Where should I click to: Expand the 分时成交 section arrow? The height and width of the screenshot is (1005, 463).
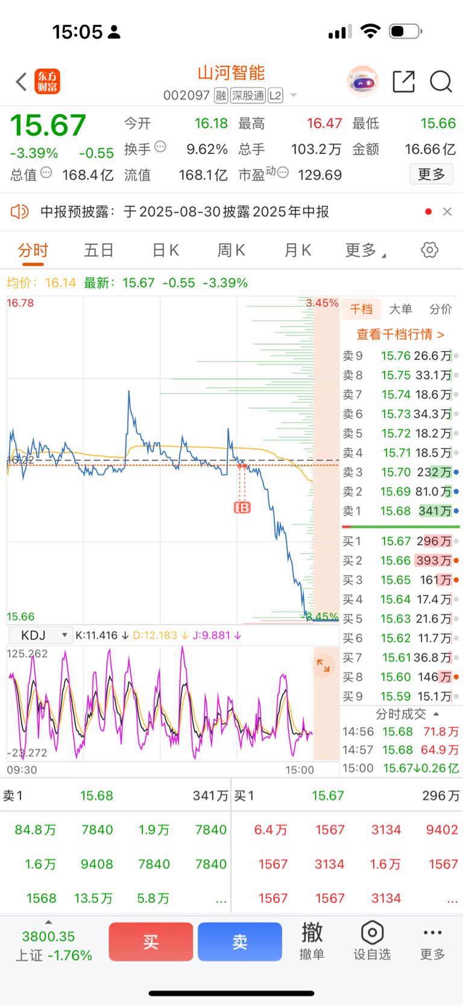click(436, 714)
